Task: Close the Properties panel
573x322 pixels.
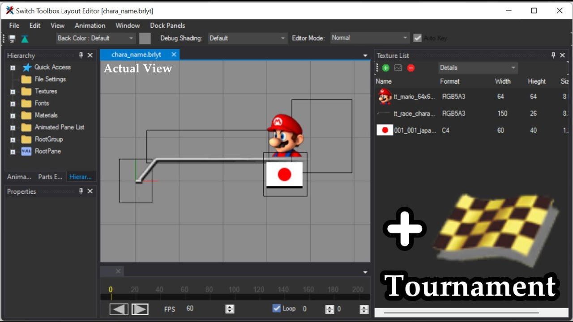Action: pyautogui.click(x=90, y=191)
